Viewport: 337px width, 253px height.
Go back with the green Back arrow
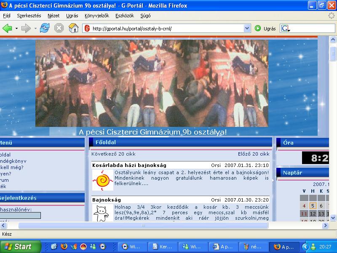(x=7, y=28)
